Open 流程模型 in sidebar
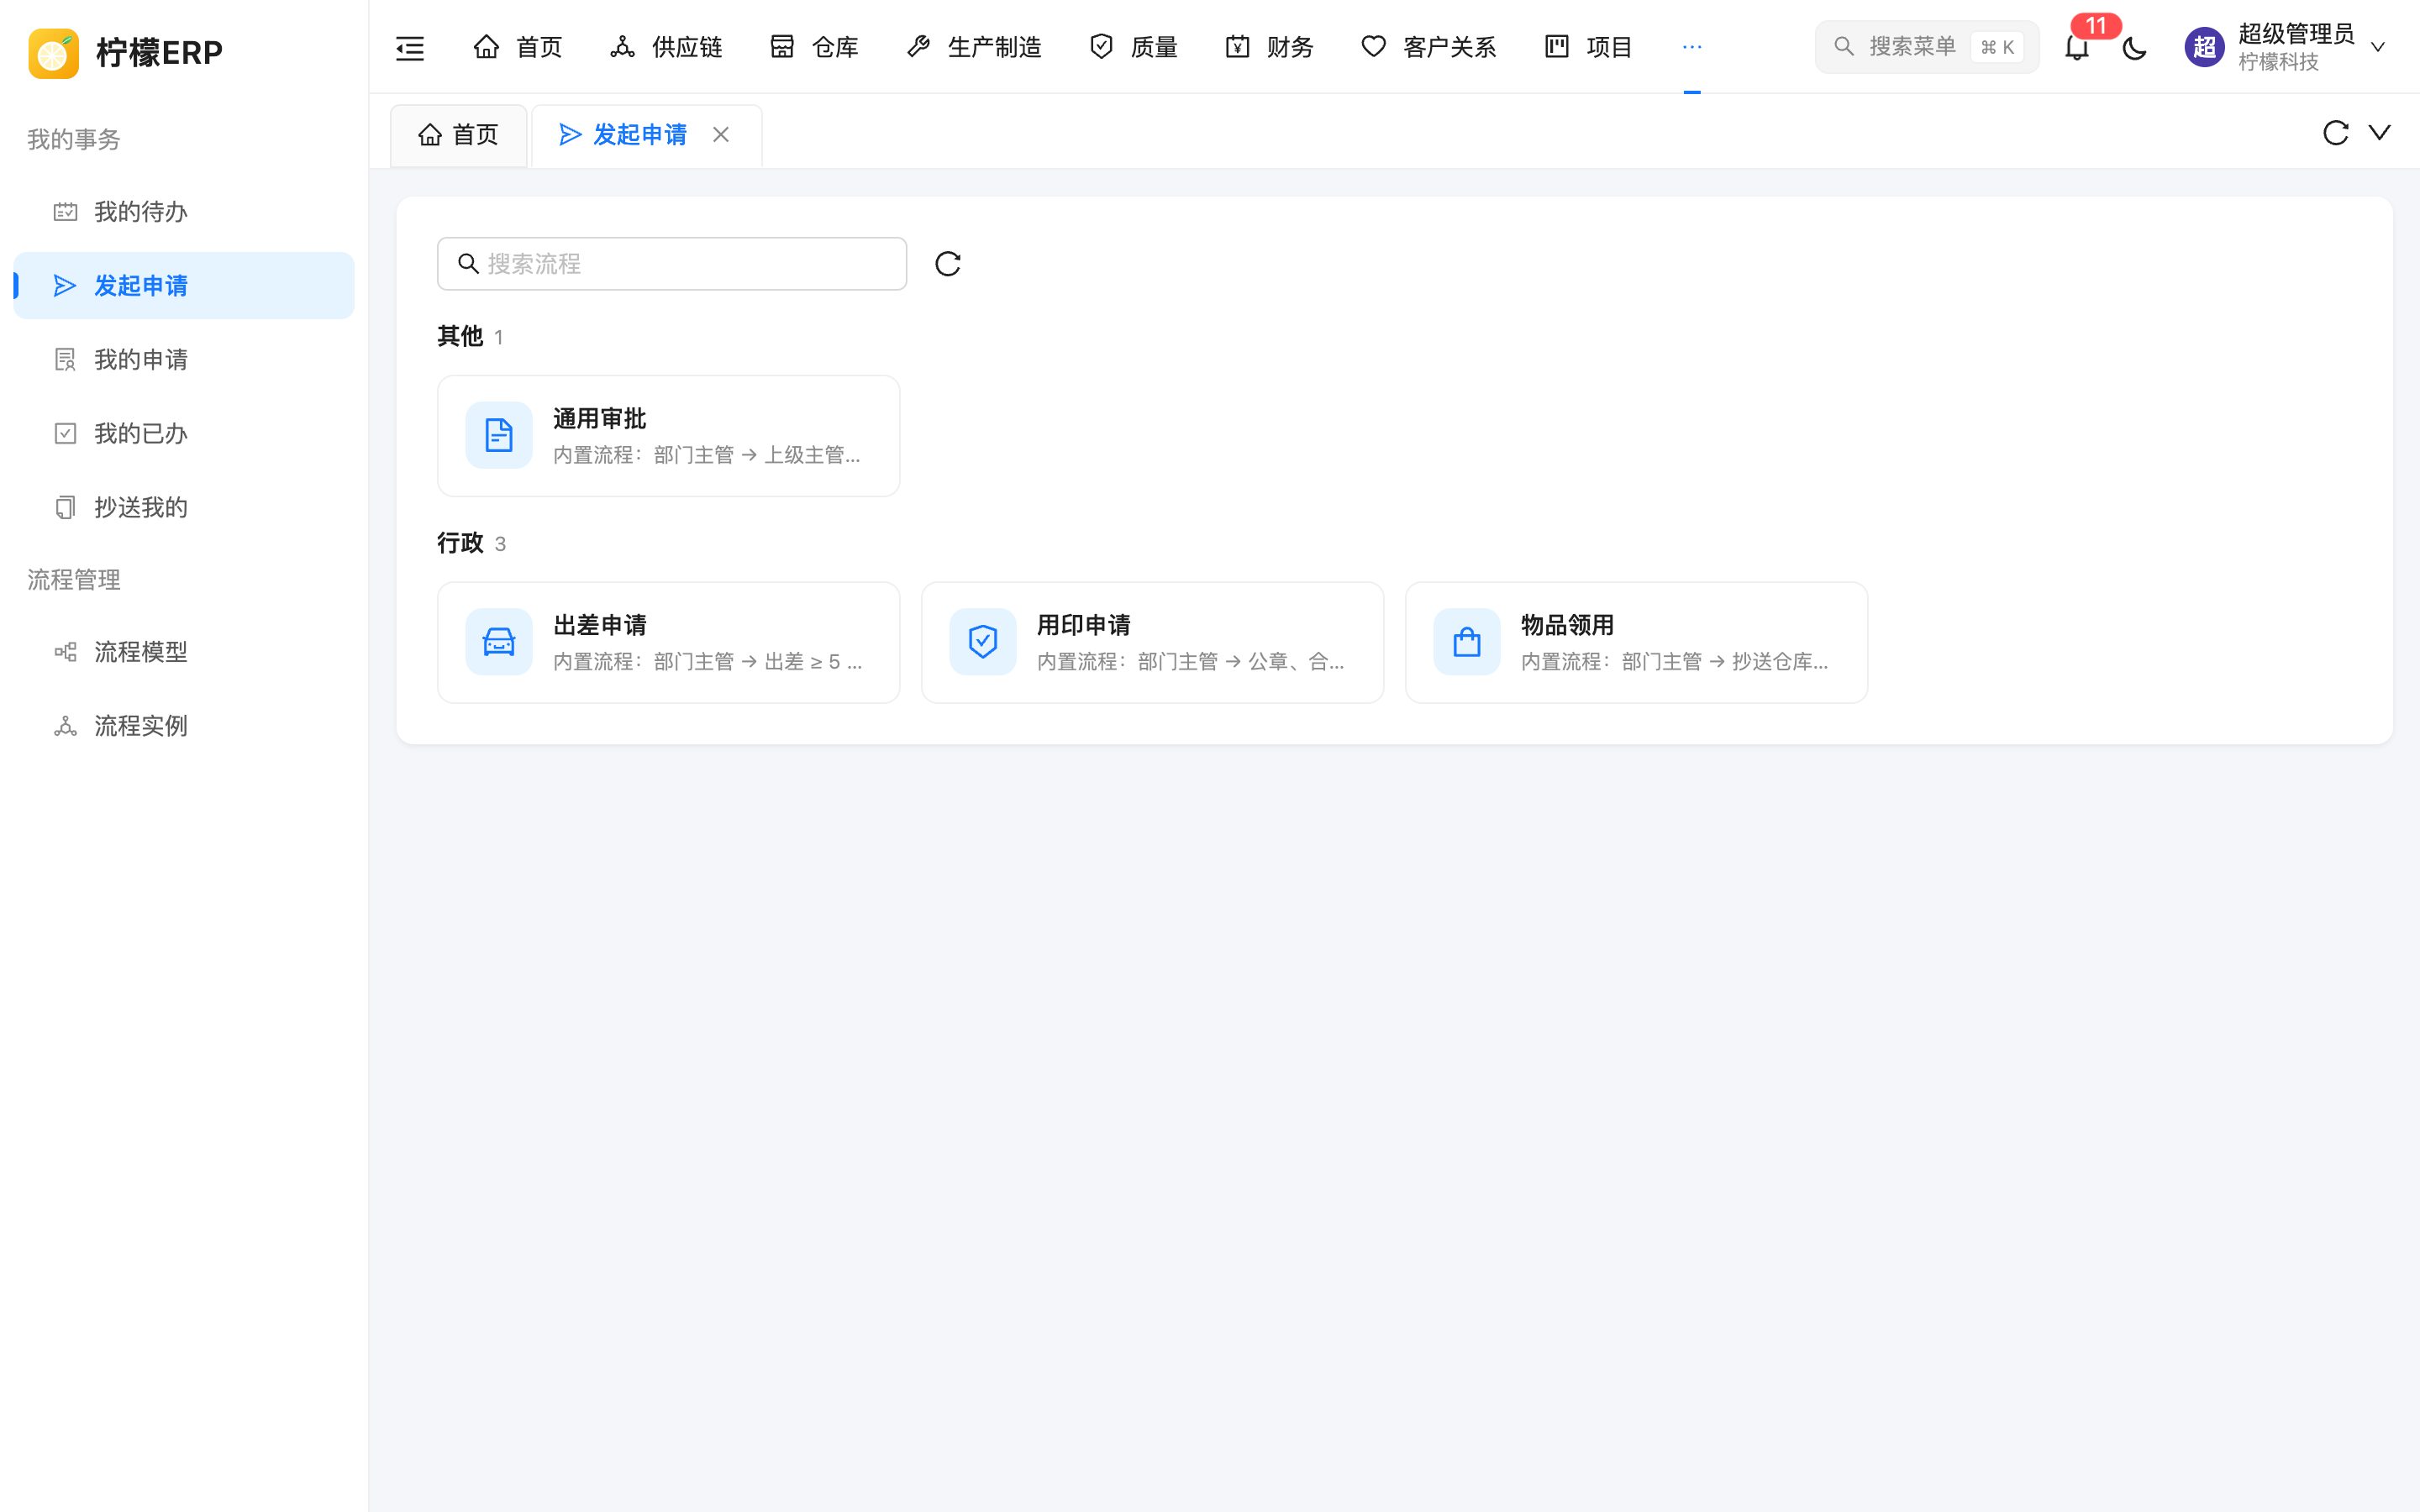This screenshot has height=1512, width=2420. point(184,652)
